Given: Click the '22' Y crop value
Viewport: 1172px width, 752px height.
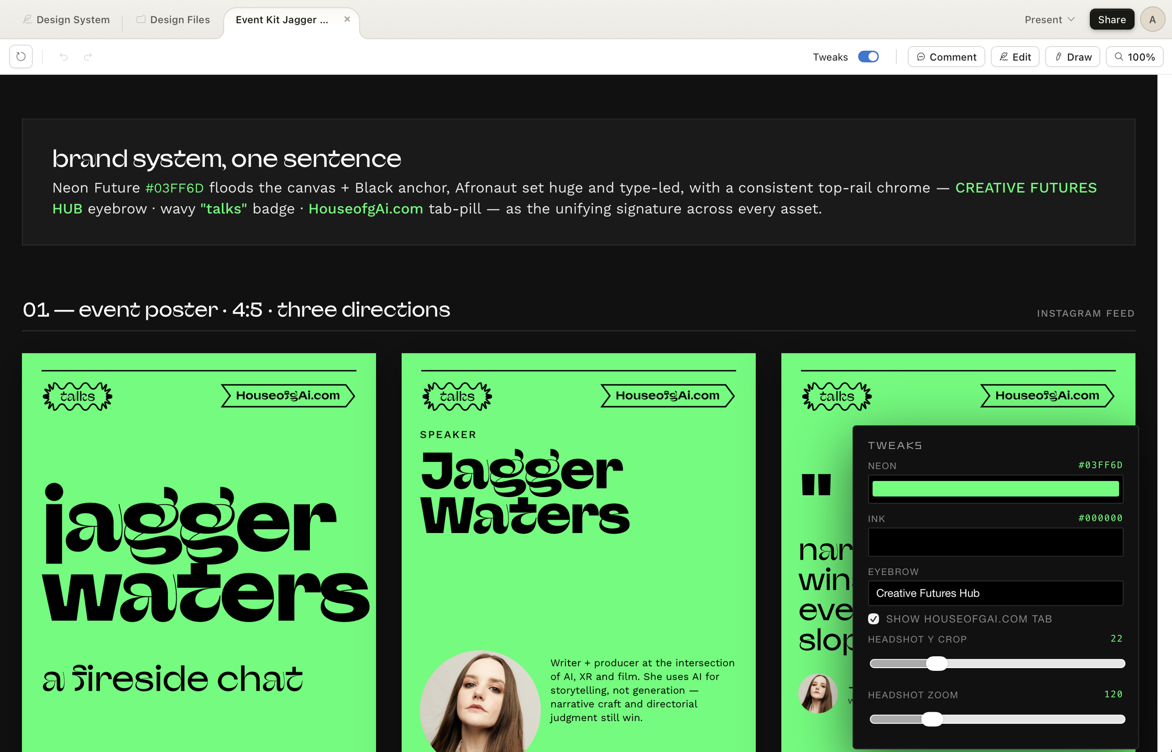Looking at the screenshot, I should 1116,638.
